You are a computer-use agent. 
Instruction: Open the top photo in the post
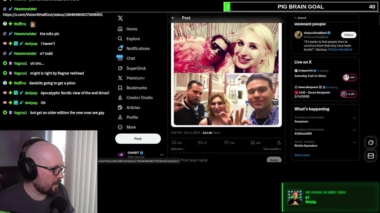226,48
